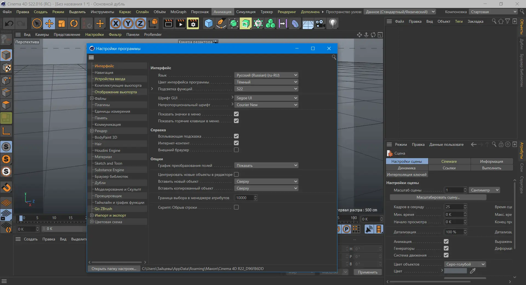The image size is (526, 285).
Task: Open the 'Цвет интерфейса программы' dropdown
Action: pos(266,82)
